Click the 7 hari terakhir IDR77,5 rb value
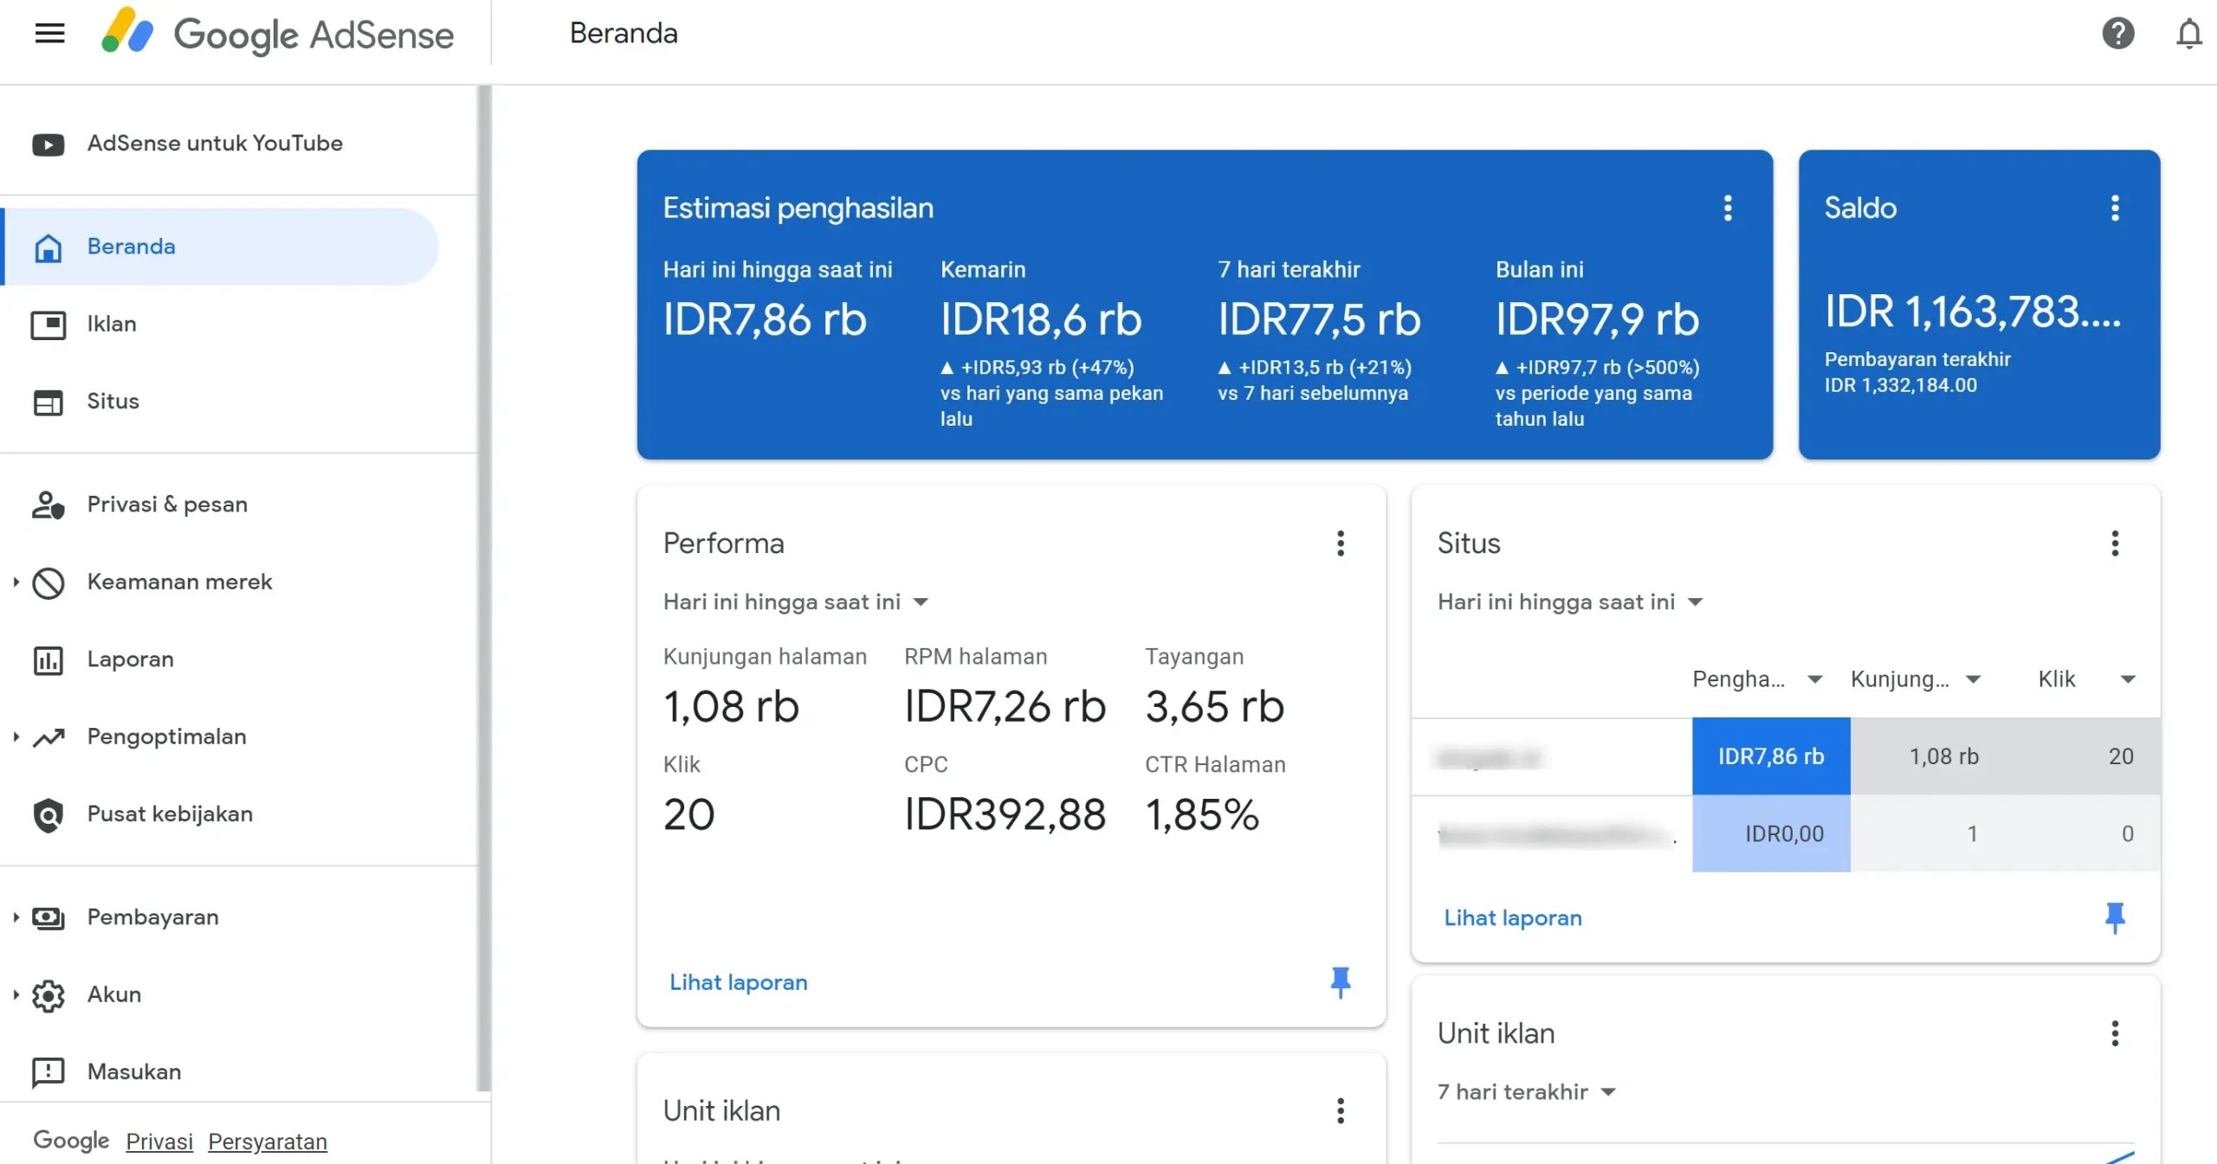Image resolution: width=2217 pixels, height=1164 pixels. (x=1319, y=319)
